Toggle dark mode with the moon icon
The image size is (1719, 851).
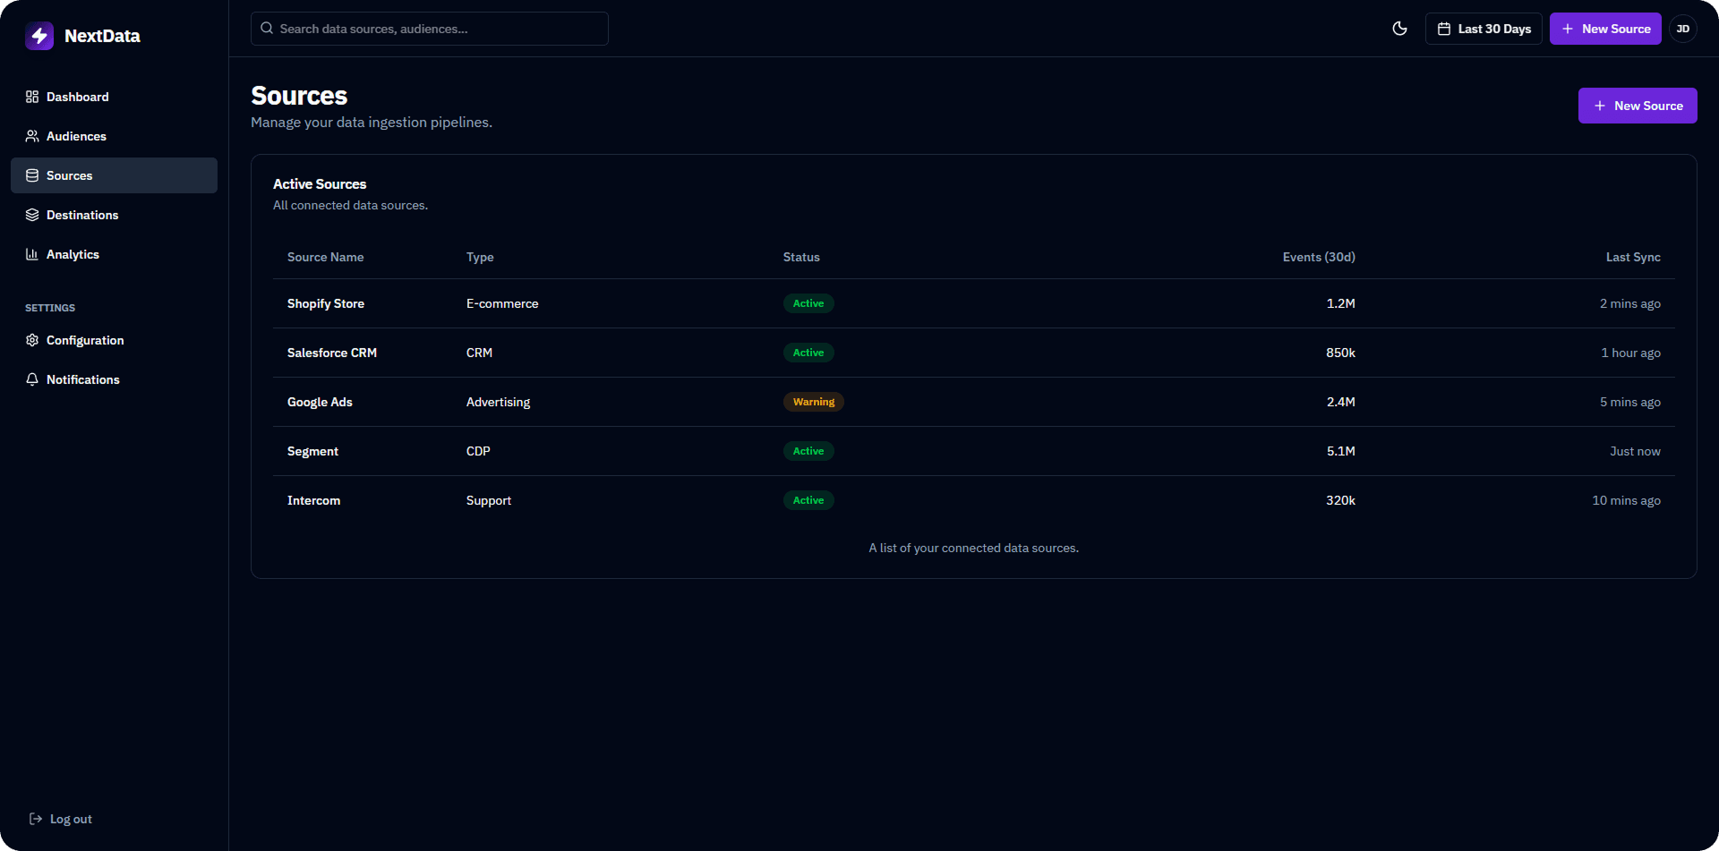point(1399,29)
